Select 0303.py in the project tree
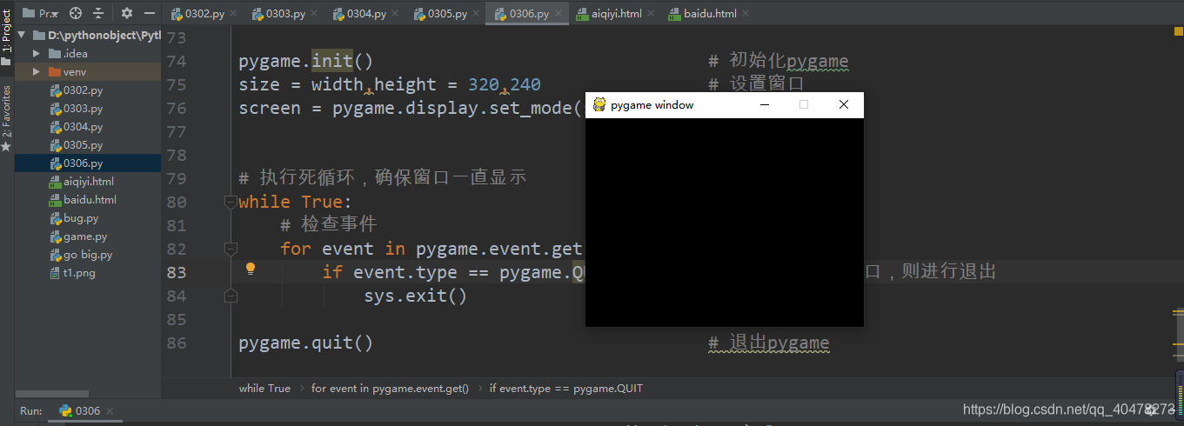This screenshot has height=426, width=1184. (76, 109)
